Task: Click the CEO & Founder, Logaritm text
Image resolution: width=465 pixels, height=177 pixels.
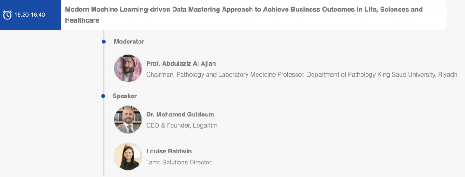Action: pyautogui.click(x=182, y=125)
